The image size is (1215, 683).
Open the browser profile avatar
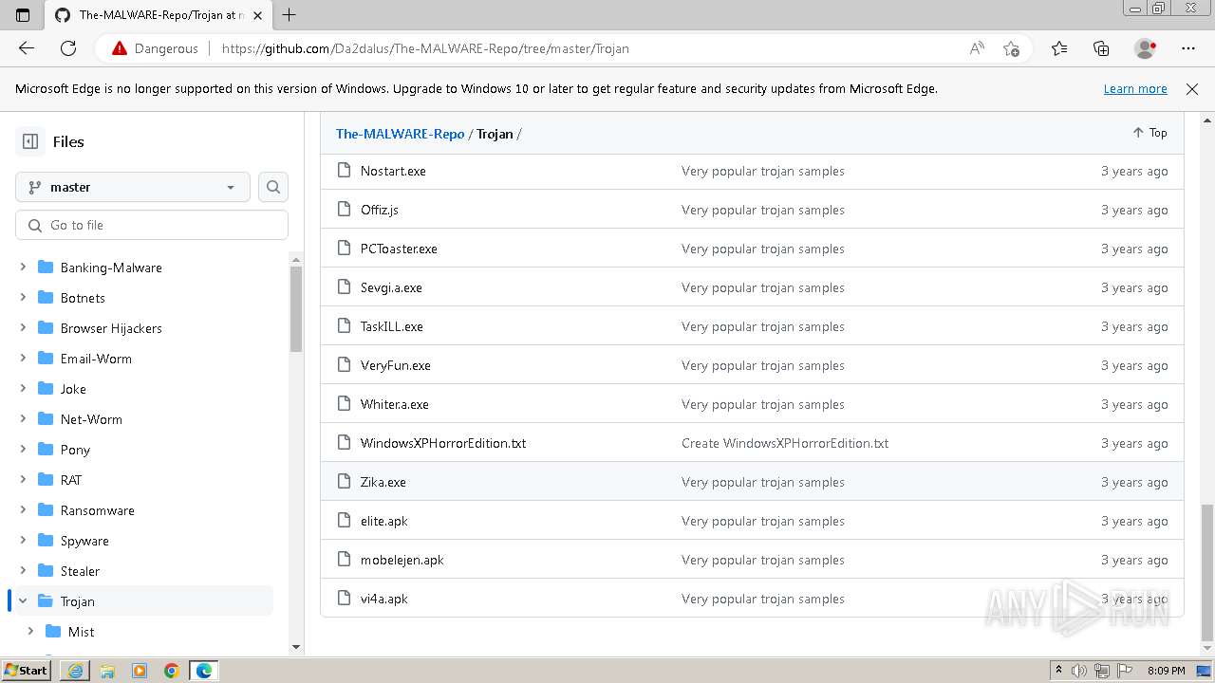pos(1146,48)
